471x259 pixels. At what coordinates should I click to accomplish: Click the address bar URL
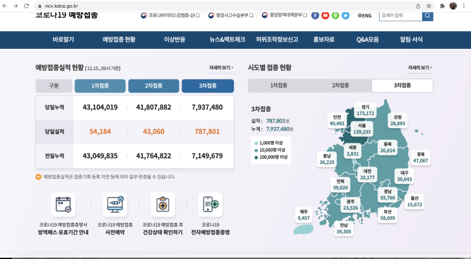pos(61,6)
